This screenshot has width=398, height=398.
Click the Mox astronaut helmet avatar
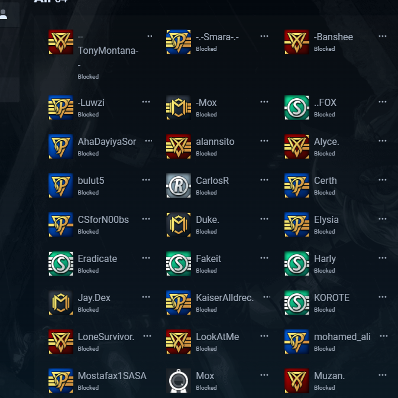pos(179,381)
